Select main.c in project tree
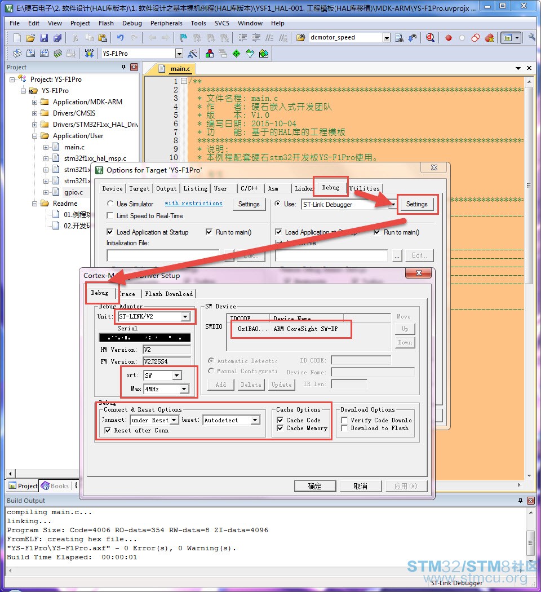 click(x=74, y=147)
